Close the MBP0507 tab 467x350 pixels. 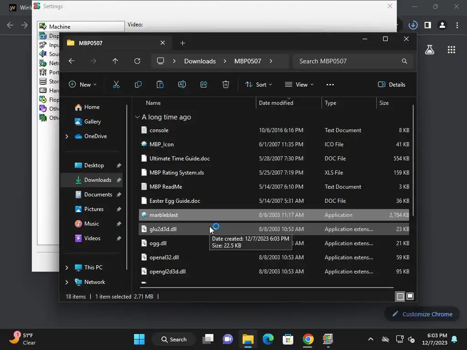point(163,43)
